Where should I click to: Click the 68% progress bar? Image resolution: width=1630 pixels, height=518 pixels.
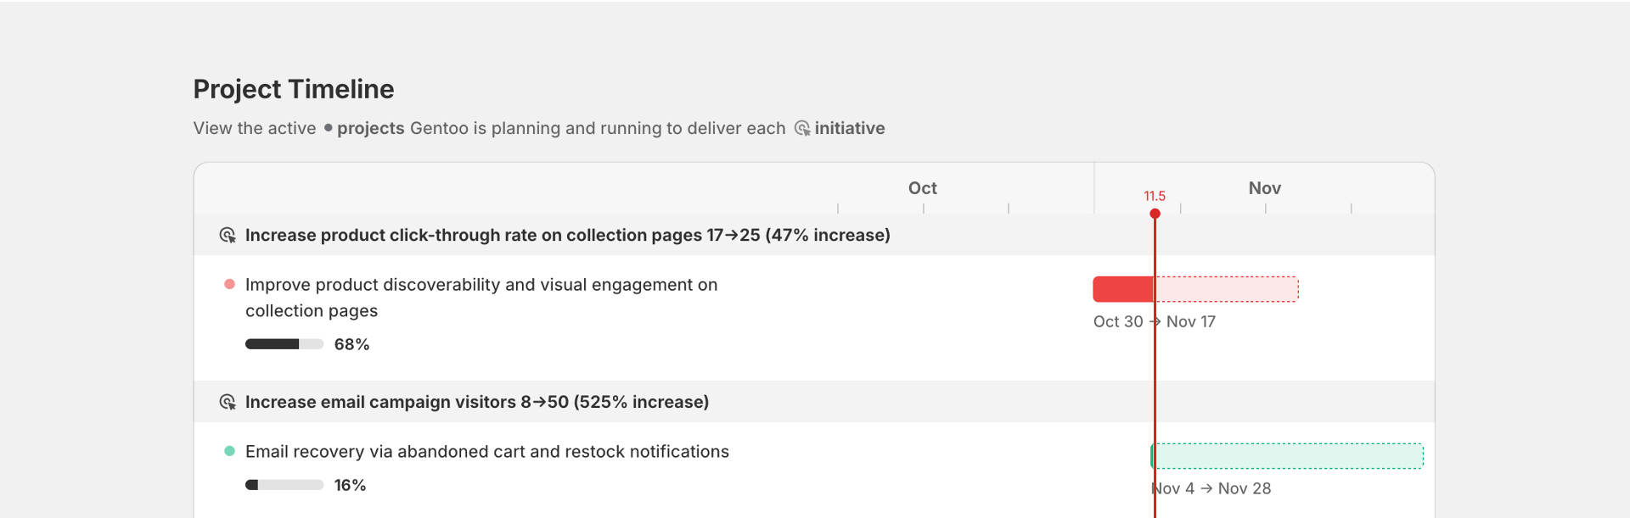tap(284, 344)
